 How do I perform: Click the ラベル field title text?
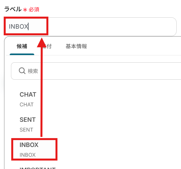click(13, 9)
